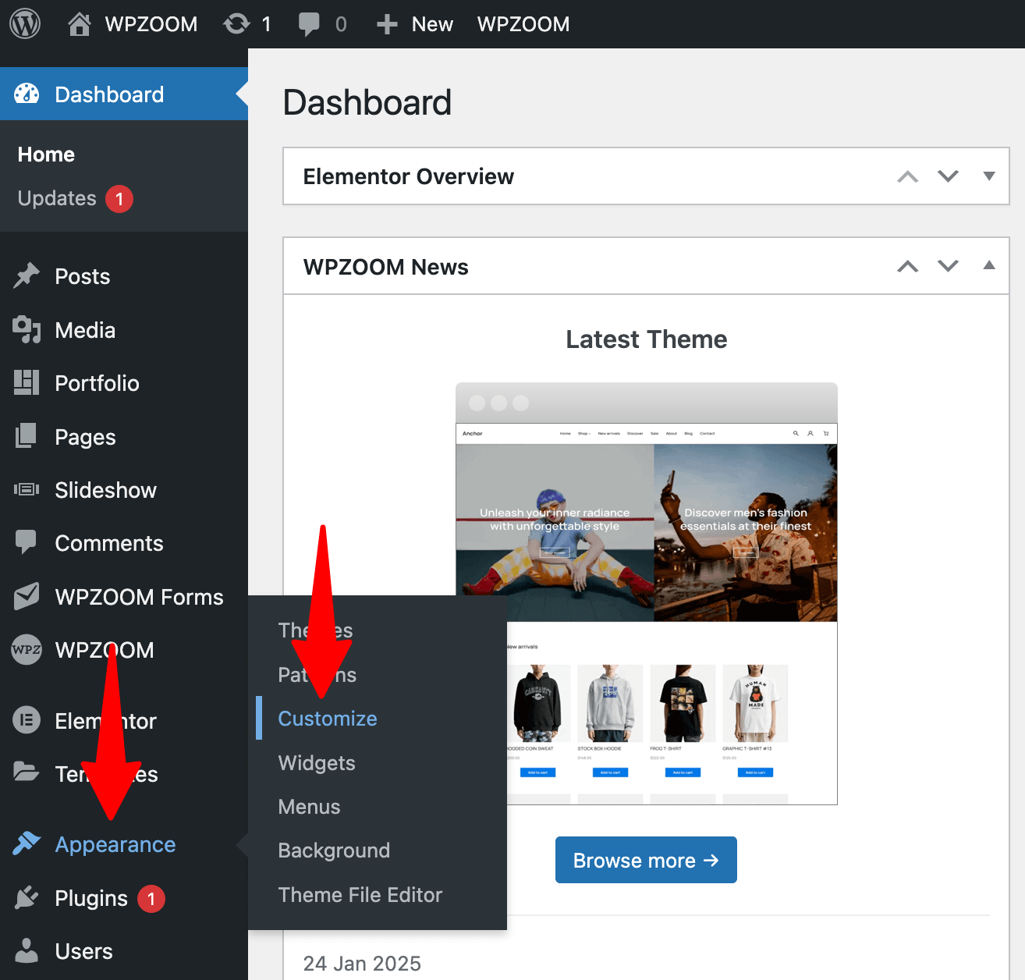Open Posts in sidebar menu

(x=82, y=276)
